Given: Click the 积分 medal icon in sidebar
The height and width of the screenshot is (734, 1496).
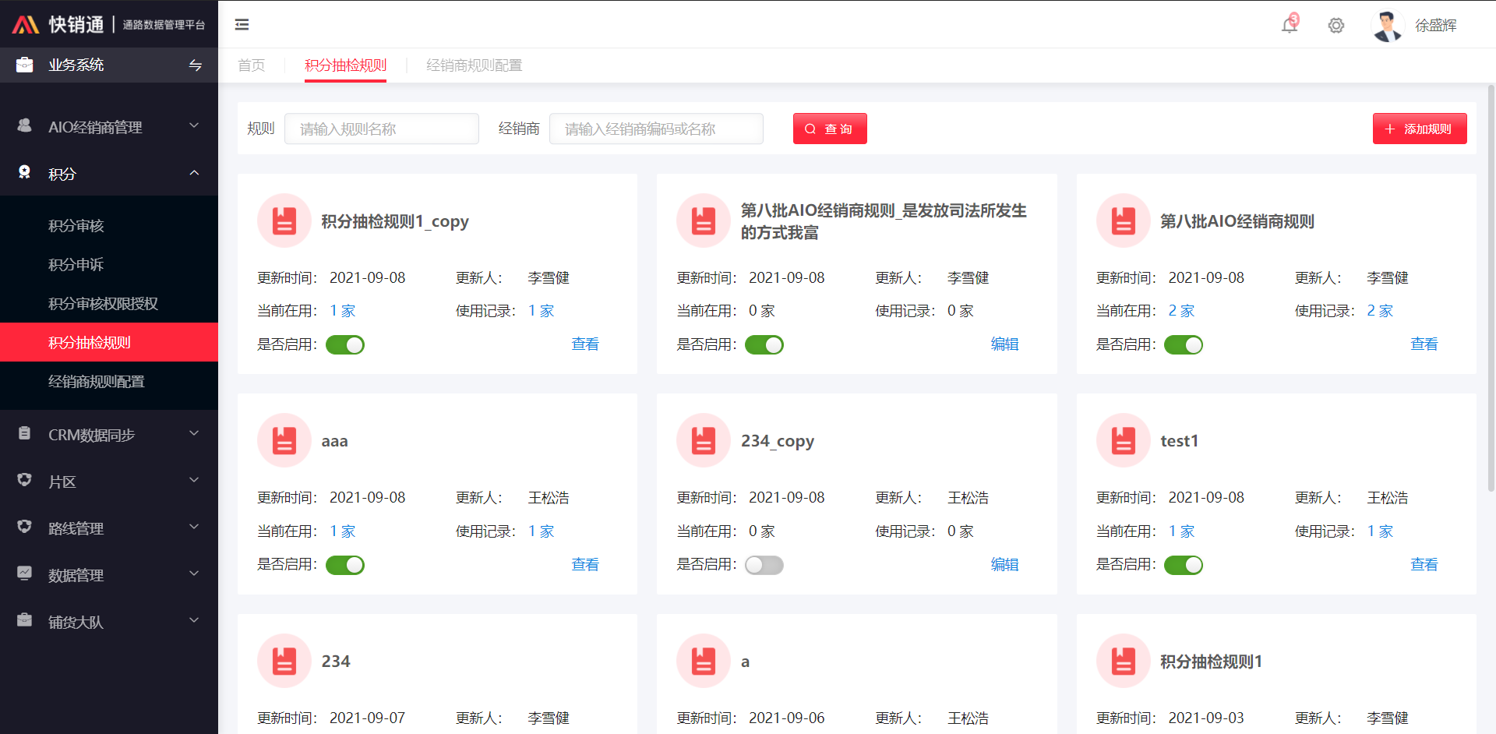Looking at the screenshot, I should tap(25, 172).
